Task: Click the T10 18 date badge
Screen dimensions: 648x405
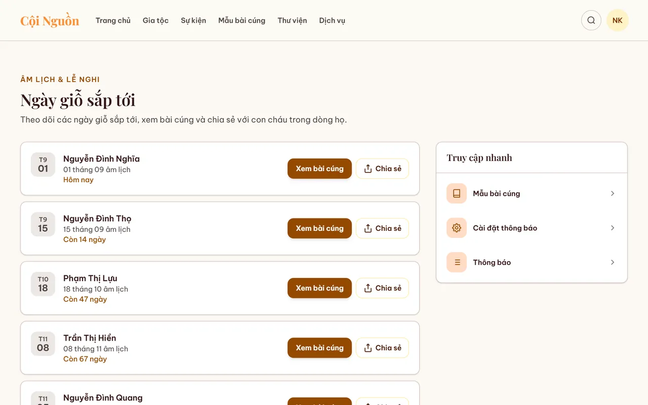Action: (x=43, y=284)
